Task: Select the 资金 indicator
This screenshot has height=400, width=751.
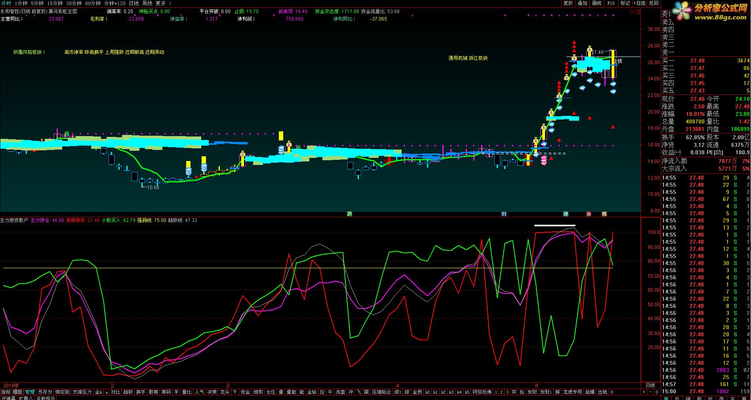Action: tap(245, 392)
